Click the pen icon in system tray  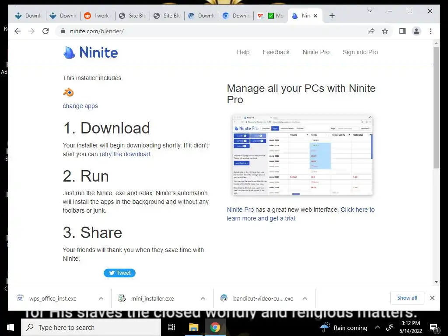pos(390,327)
